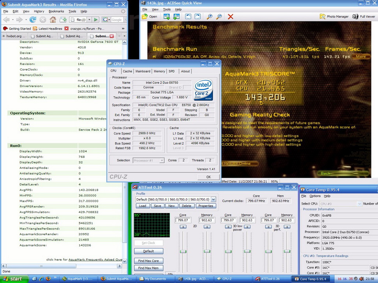Click ATITool Find Max Mem button

click(x=148, y=268)
